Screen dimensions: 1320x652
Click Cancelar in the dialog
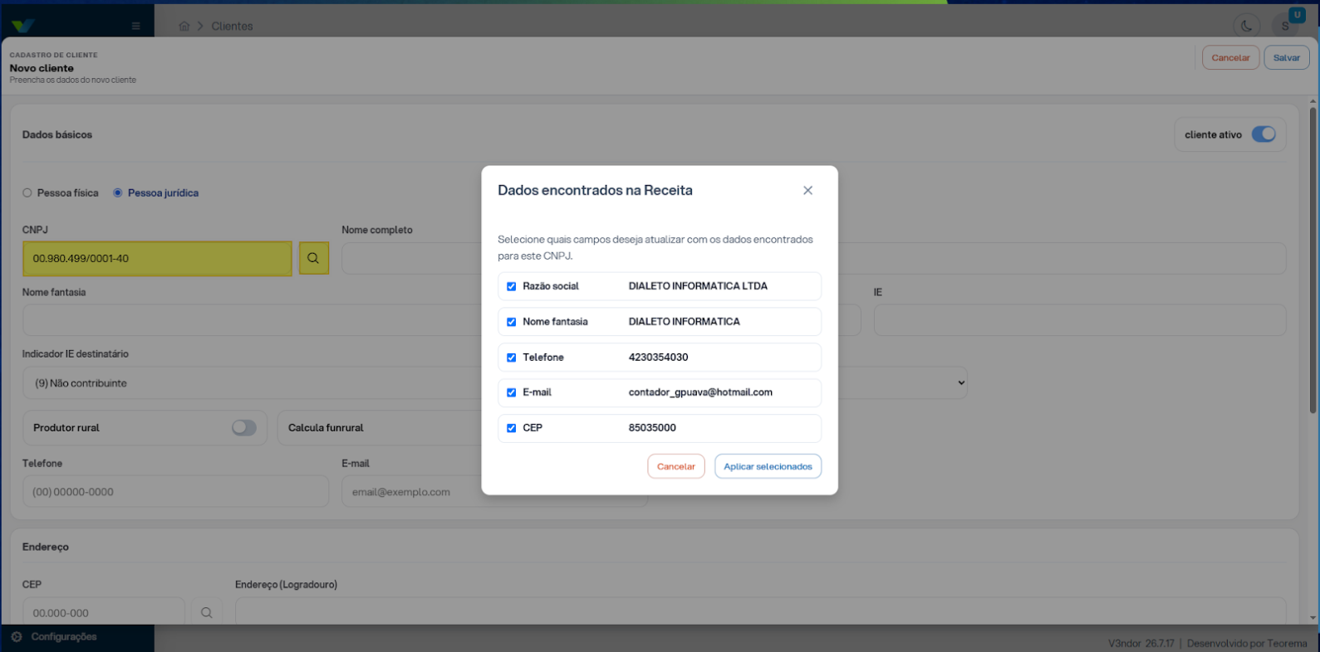[x=676, y=466]
